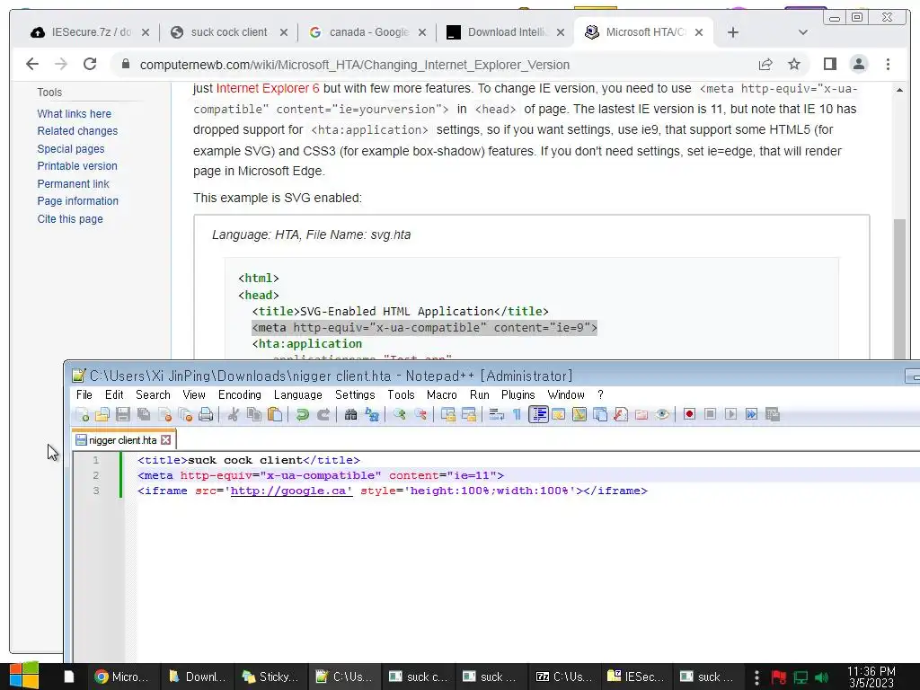Open Chrome tab search chevron
Screen dimensions: 920x690
point(803,32)
